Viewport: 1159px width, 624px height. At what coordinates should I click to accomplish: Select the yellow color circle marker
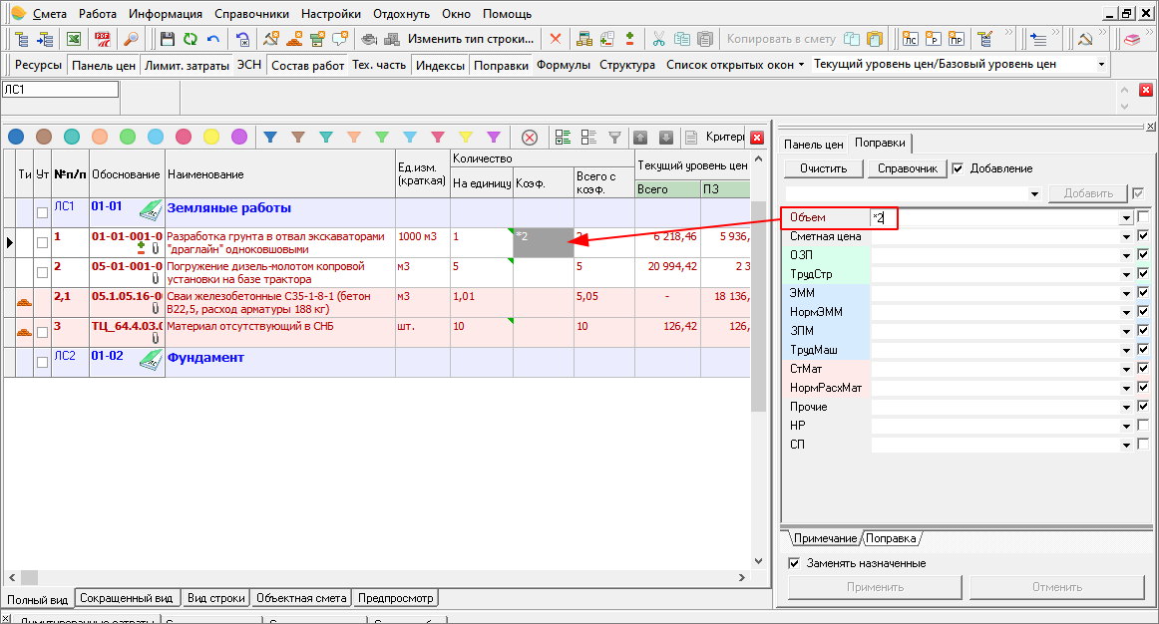click(x=211, y=137)
